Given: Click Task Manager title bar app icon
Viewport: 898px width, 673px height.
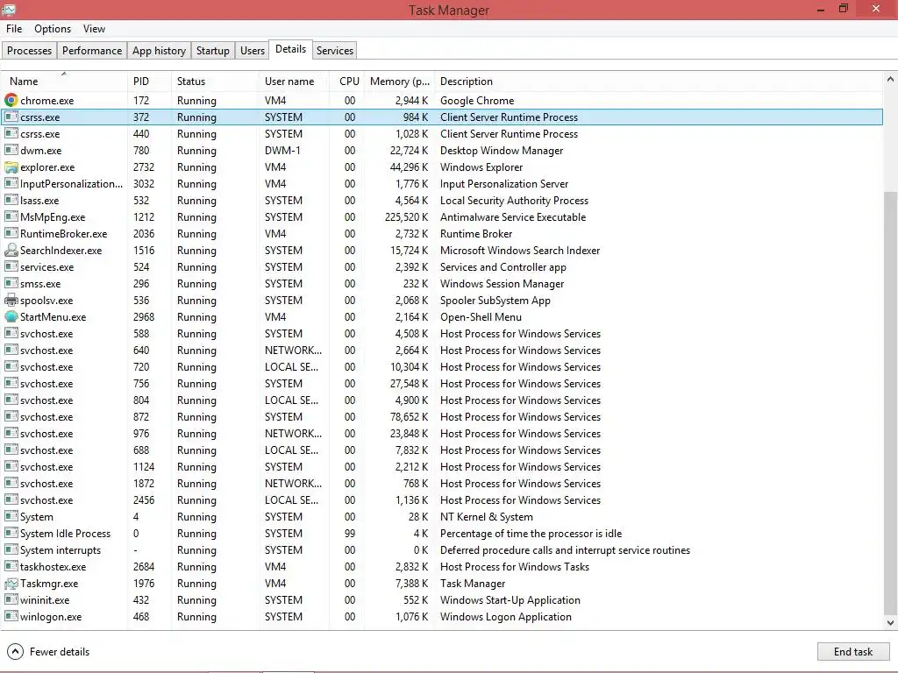Looking at the screenshot, I should (x=9, y=11).
